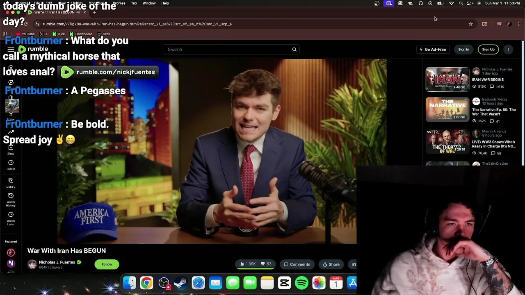
Task: Open Finder from the Dock
Action: point(130,283)
